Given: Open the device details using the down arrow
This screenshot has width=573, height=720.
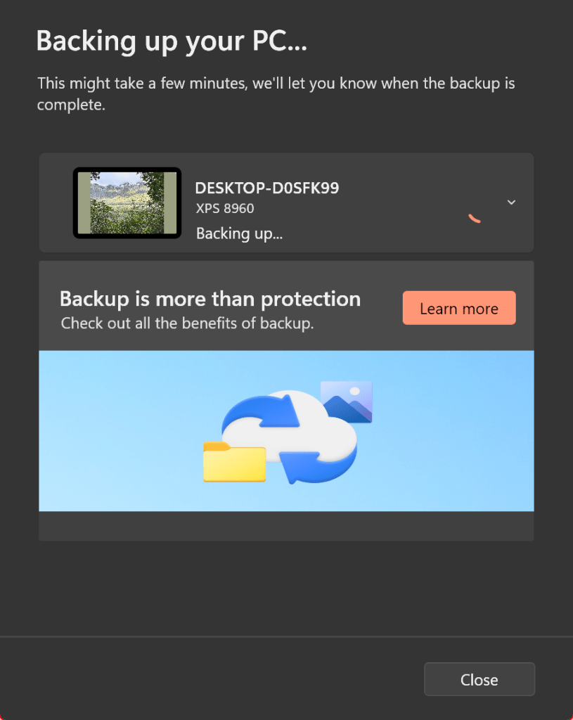Looking at the screenshot, I should tap(511, 202).
